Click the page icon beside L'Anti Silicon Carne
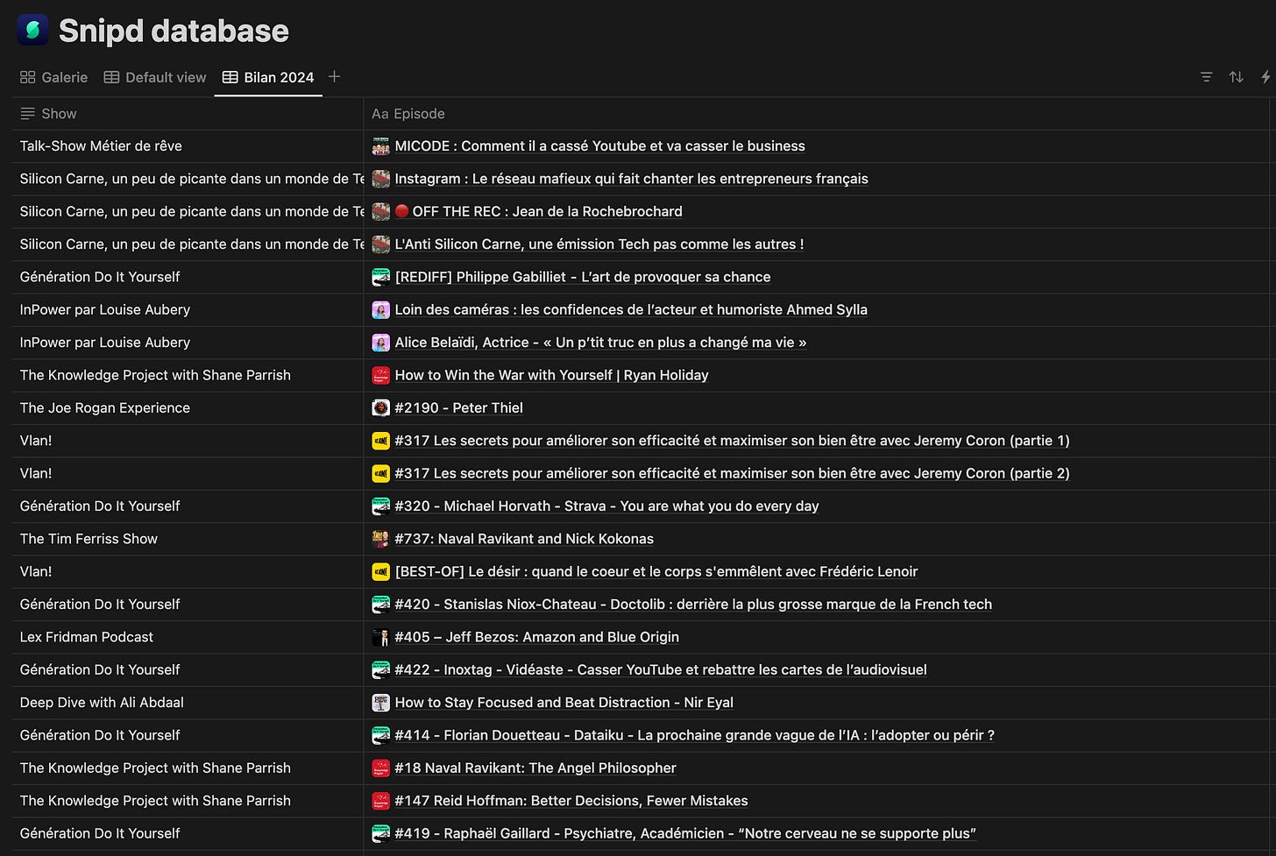The width and height of the screenshot is (1276, 856). (380, 244)
